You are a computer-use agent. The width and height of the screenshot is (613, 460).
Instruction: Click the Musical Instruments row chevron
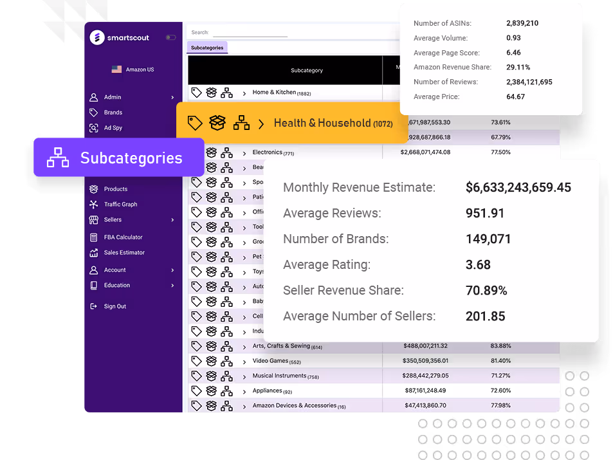tap(244, 376)
